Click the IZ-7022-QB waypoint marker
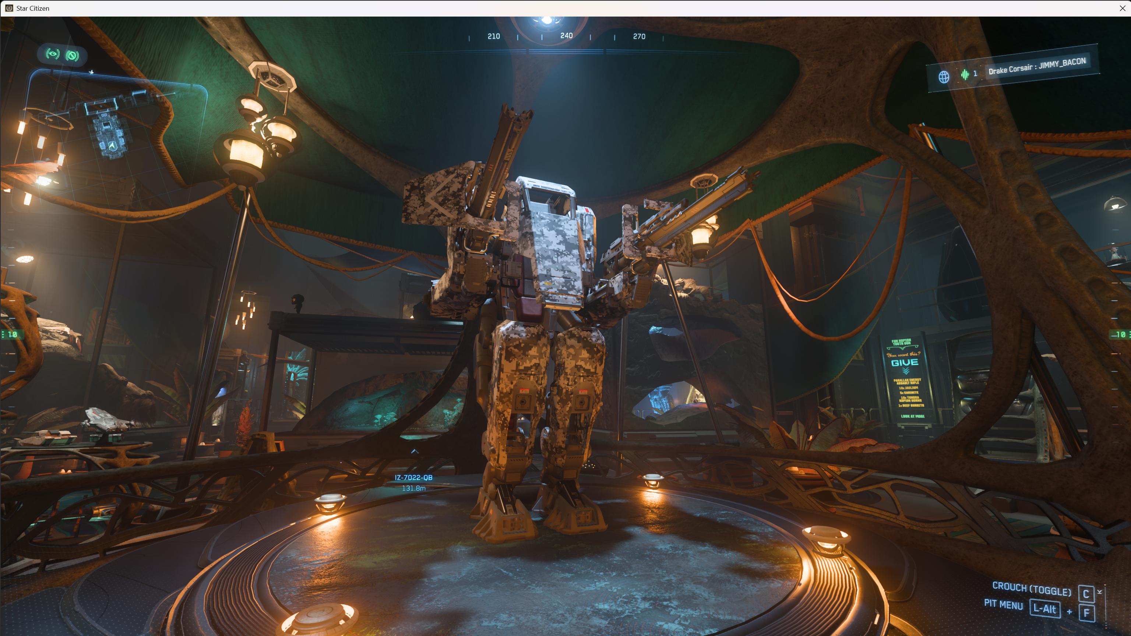Screen dimensions: 1131x636 pos(413,477)
